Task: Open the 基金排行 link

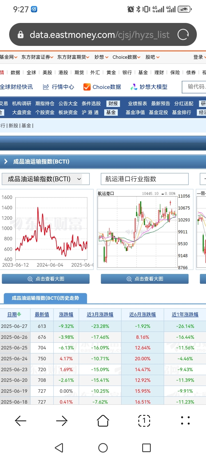Action: point(182,112)
